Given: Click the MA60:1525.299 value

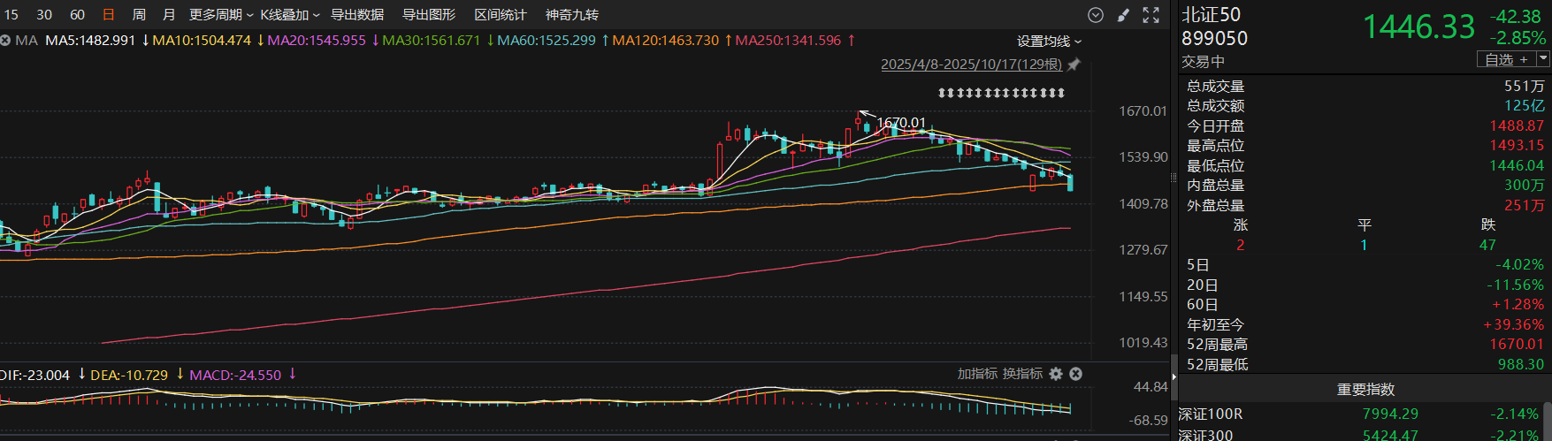Looking at the screenshot, I should tap(547, 41).
